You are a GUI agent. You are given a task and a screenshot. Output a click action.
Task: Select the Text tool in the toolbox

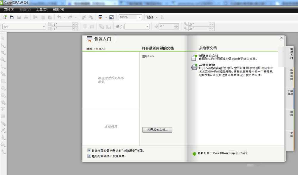tap(3, 109)
